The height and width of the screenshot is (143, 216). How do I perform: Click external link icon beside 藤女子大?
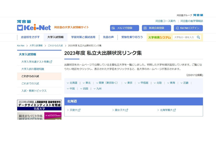(x=127, y=110)
